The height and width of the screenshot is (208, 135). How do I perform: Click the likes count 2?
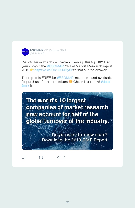tap(64, 157)
